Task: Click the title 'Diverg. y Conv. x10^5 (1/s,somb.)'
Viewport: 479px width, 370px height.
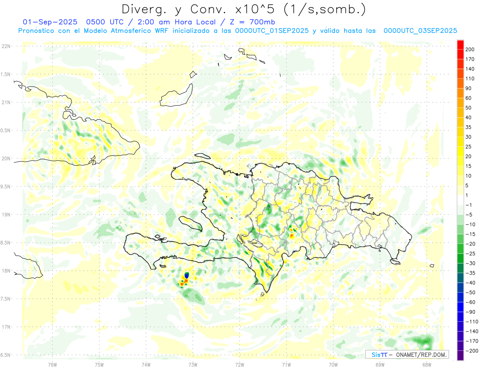Action: 243,9
